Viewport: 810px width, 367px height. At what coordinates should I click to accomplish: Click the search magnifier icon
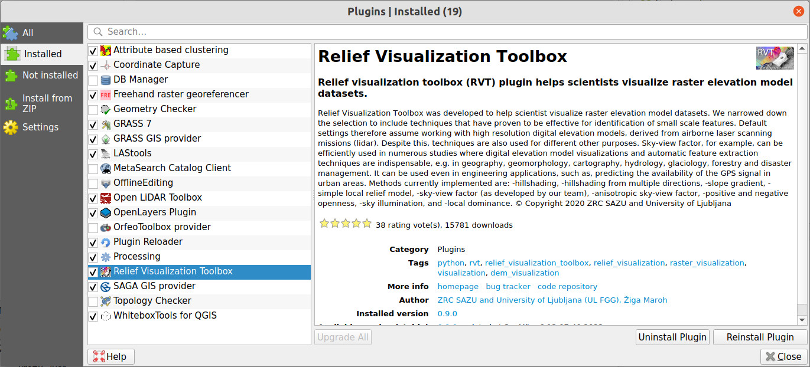tap(97, 32)
